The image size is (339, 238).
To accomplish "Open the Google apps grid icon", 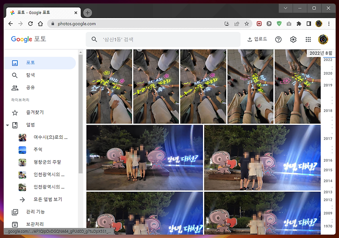I will coord(308,39).
